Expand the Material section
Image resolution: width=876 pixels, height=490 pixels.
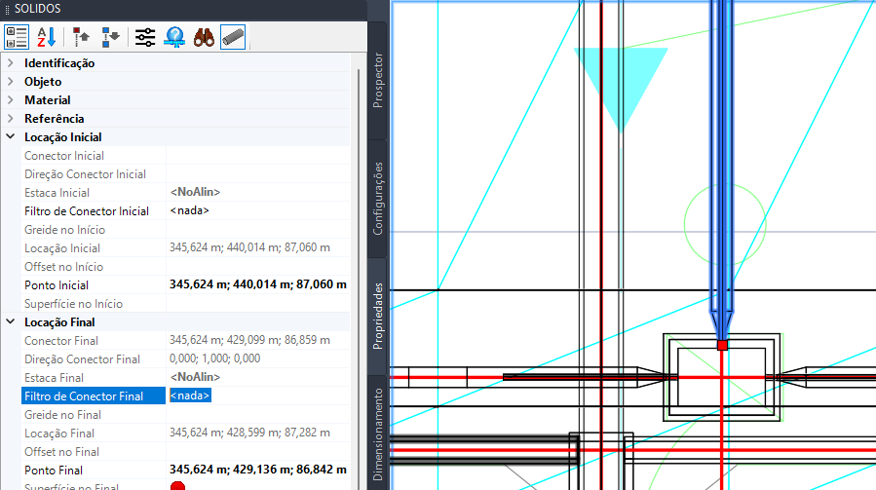pos(11,100)
